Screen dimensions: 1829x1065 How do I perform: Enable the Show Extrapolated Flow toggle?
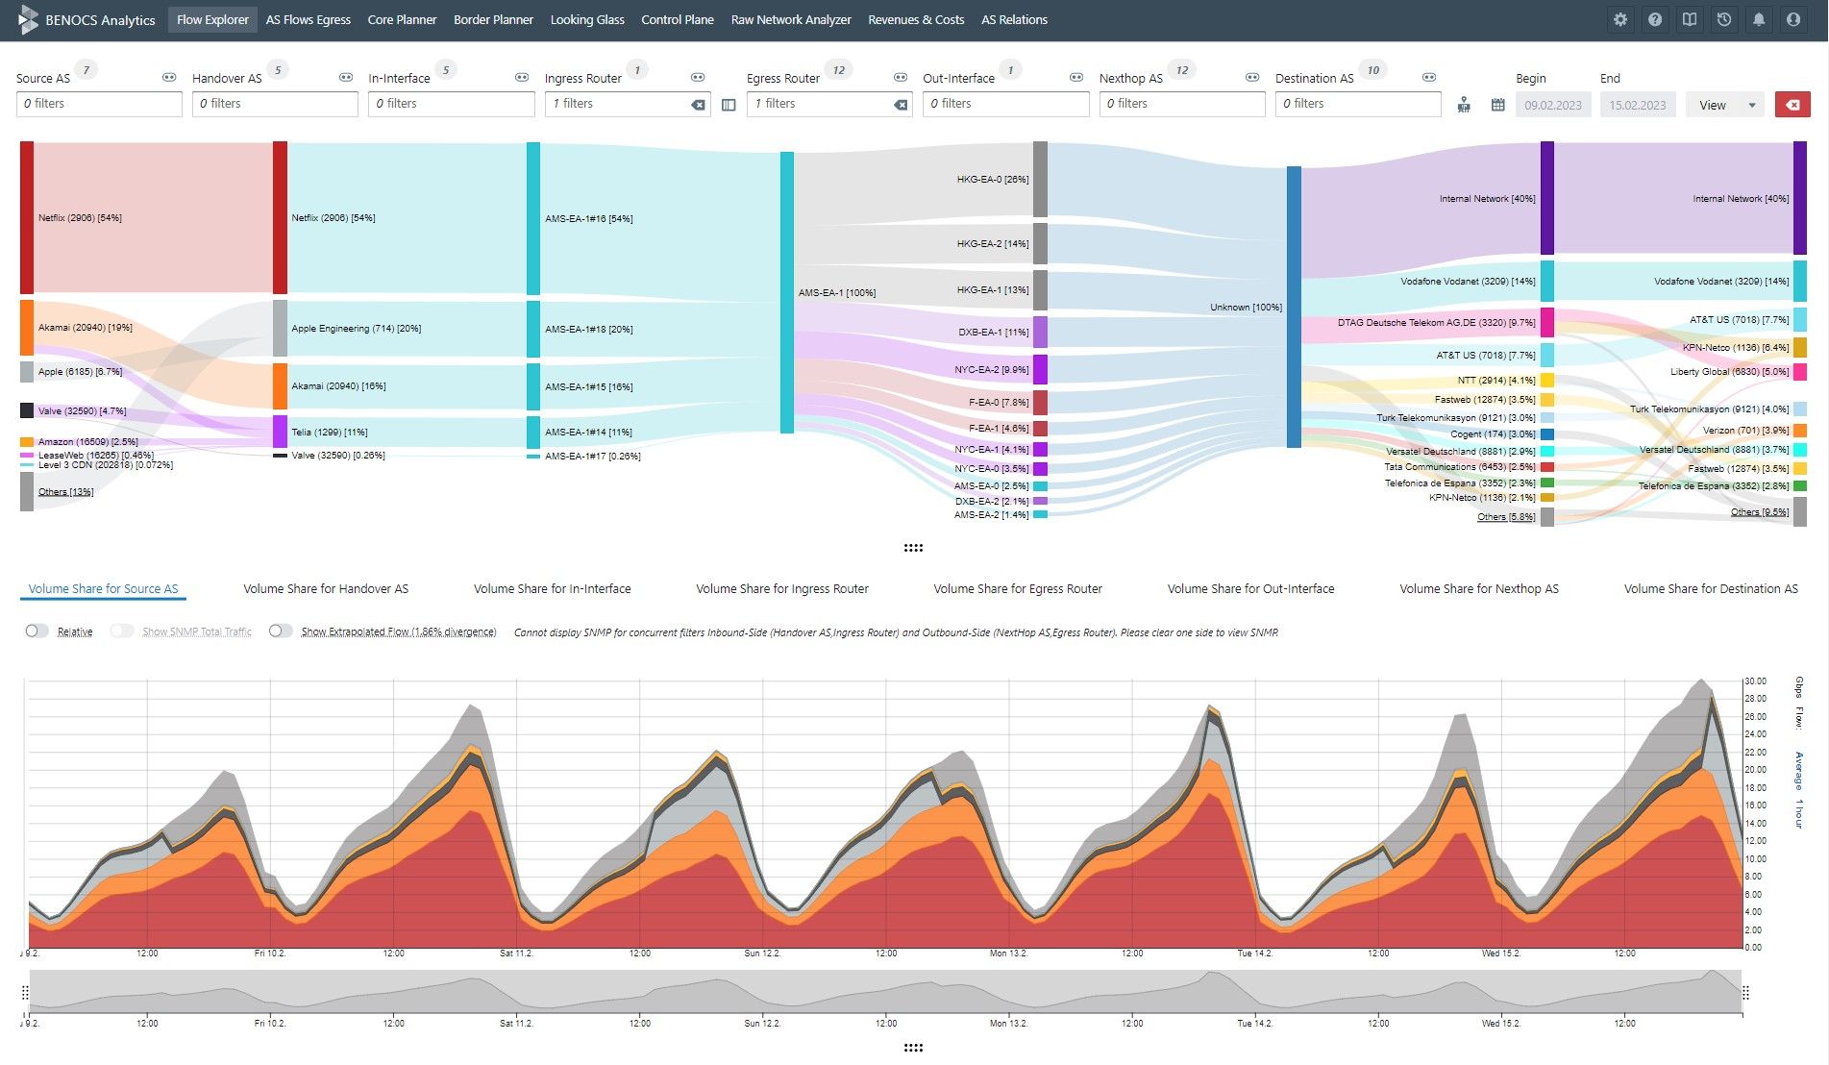pyautogui.click(x=281, y=631)
